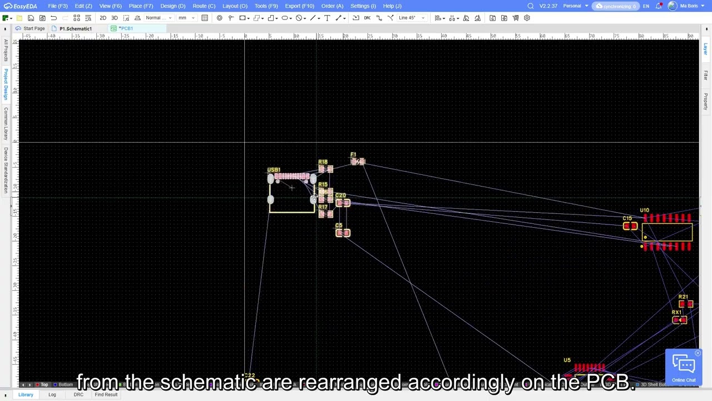Click the Save icon in toolbar

[x=31, y=18]
